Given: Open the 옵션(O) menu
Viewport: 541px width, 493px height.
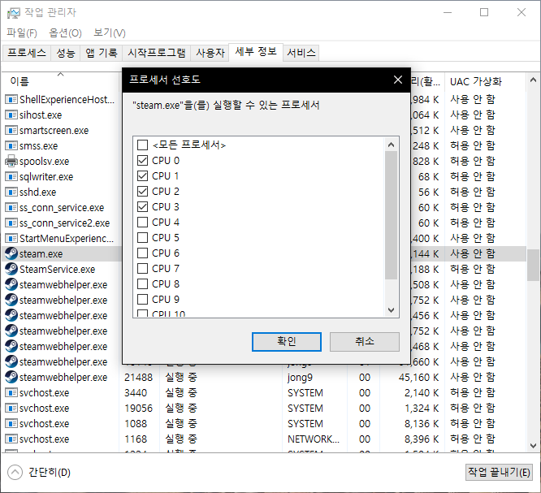Looking at the screenshot, I should coord(65,33).
